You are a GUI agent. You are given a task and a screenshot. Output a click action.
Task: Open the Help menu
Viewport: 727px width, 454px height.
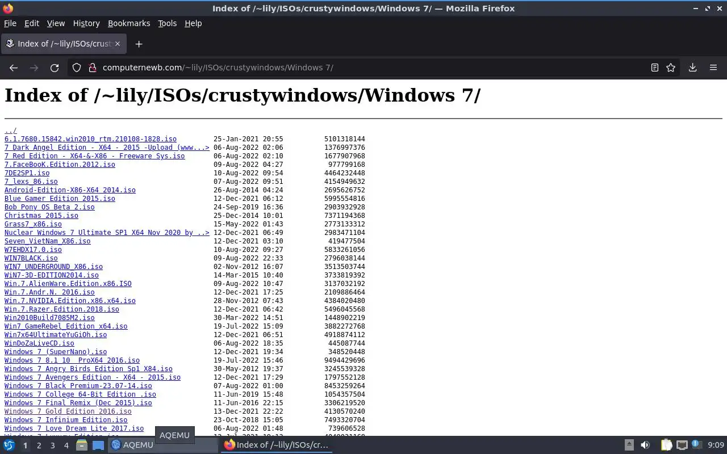[193, 23]
